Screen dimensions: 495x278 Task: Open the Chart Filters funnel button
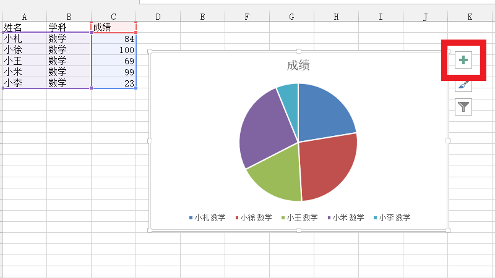pyautogui.click(x=464, y=107)
